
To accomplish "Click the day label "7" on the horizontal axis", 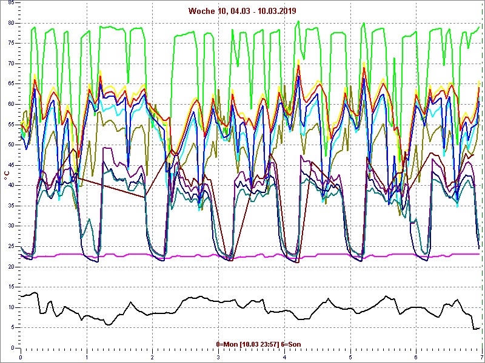I will 481,358.
